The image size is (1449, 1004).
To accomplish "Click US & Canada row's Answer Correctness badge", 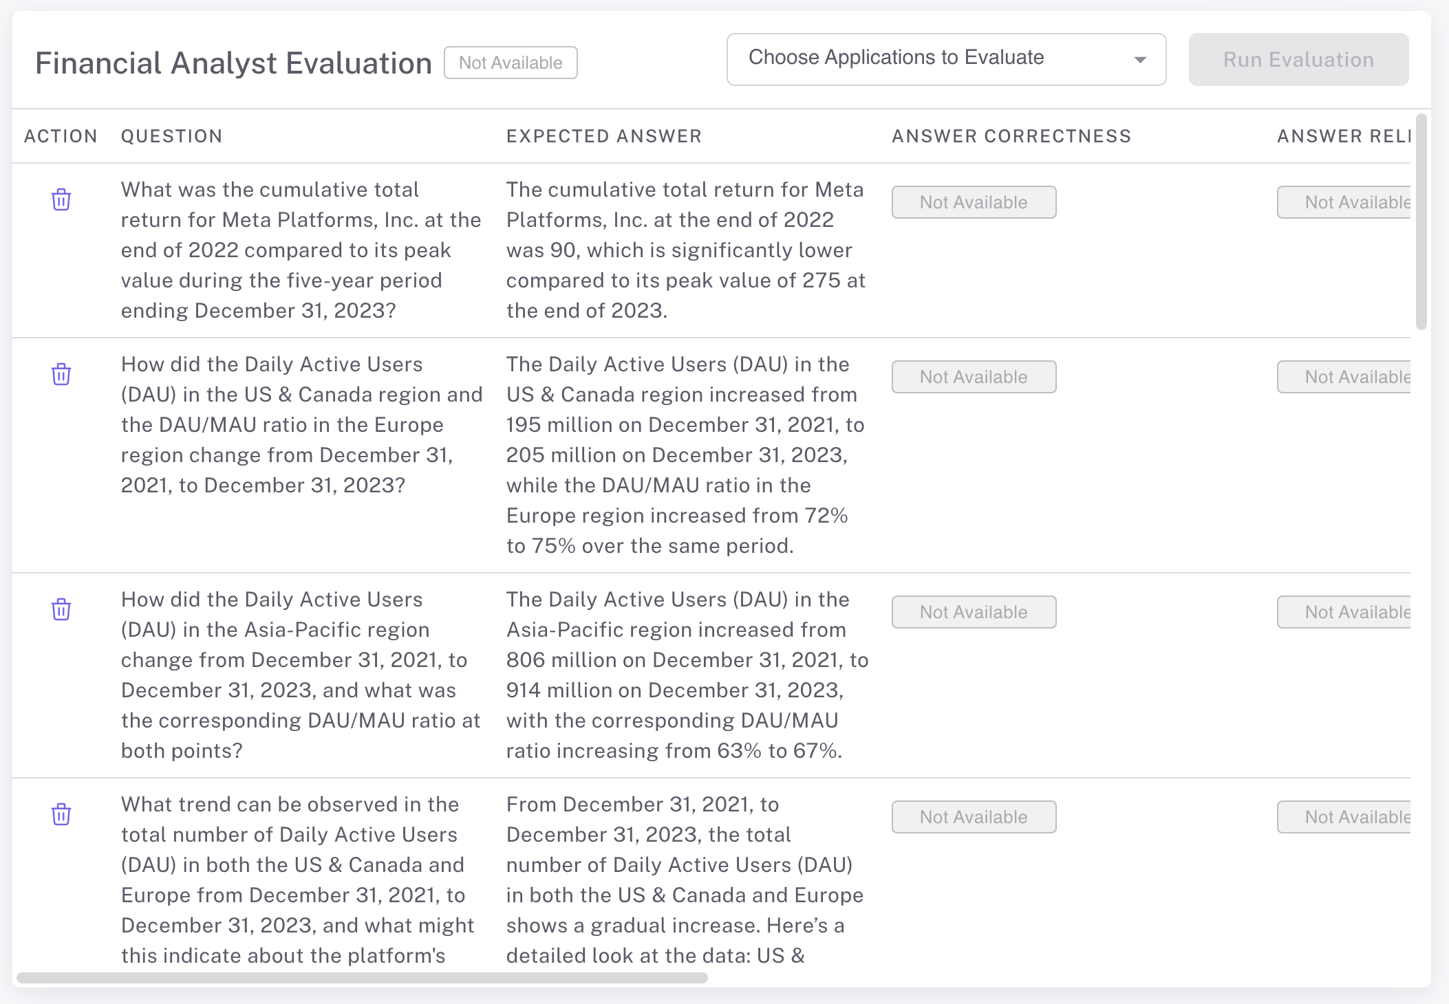I will click(974, 377).
